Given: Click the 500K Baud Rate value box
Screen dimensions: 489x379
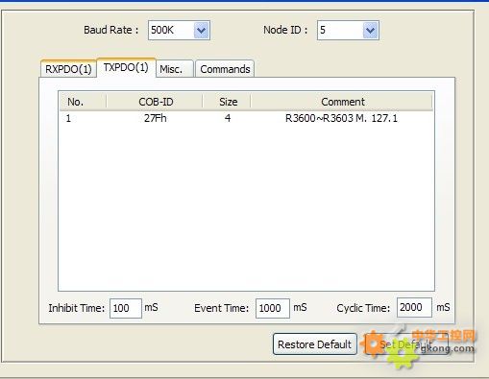Looking at the screenshot, I should (179, 31).
